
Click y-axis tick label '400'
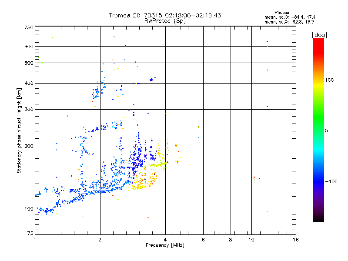pyautogui.click(x=29, y=83)
